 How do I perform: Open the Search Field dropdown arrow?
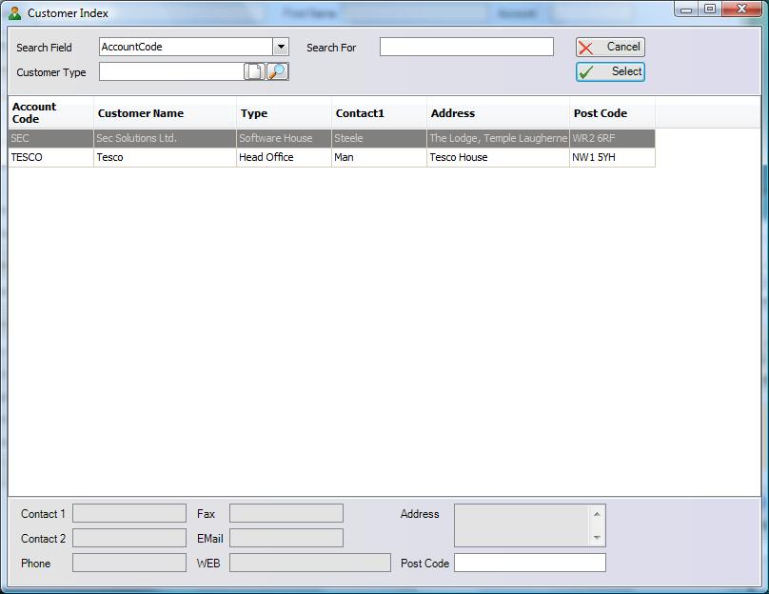[x=281, y=47]
